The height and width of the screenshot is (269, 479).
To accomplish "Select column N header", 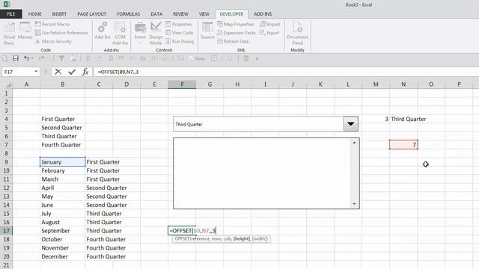I will (403, 84).
